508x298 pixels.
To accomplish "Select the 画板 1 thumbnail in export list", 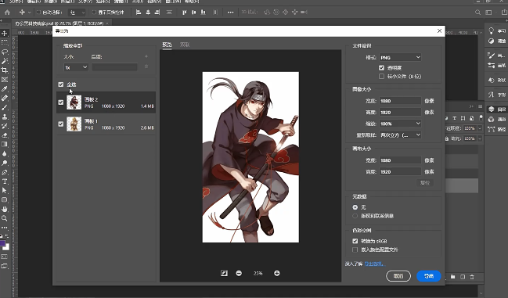I will [x=74, y=124].
